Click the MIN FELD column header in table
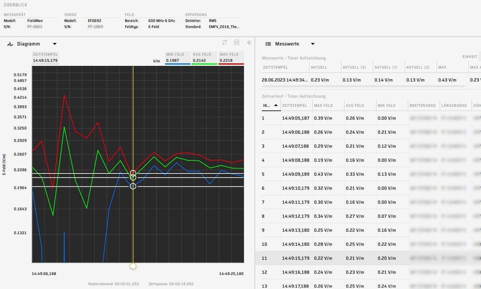 tap(386, 105)
